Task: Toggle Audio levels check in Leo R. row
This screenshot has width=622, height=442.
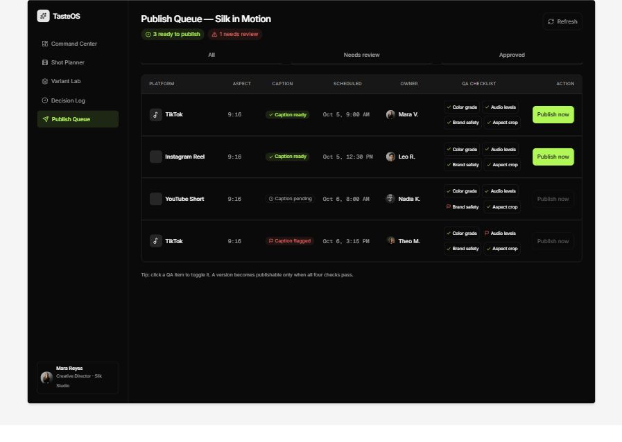Action: pyautogui.click(x=500, y=150)
